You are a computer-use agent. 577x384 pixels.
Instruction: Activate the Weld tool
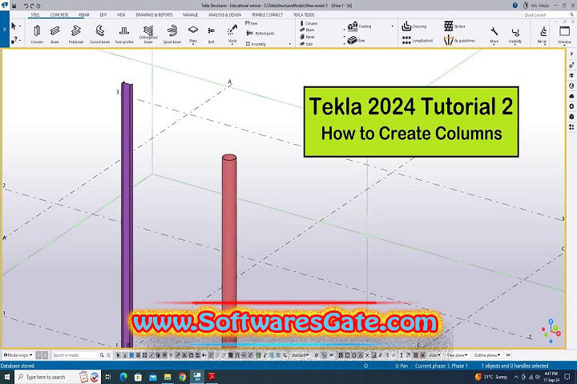[232, 32]
